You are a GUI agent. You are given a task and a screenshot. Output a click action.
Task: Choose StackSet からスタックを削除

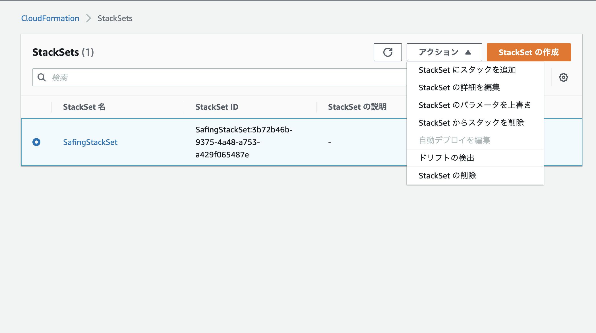[475, 123]
